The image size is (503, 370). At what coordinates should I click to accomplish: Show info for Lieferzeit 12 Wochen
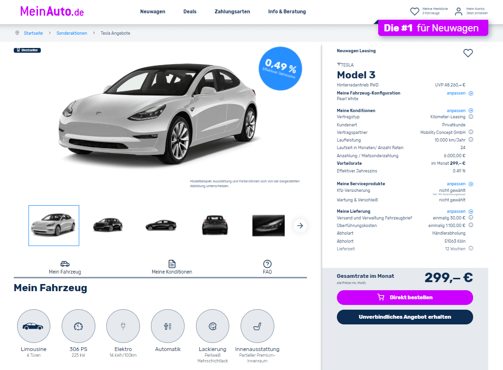coord(471,248)
